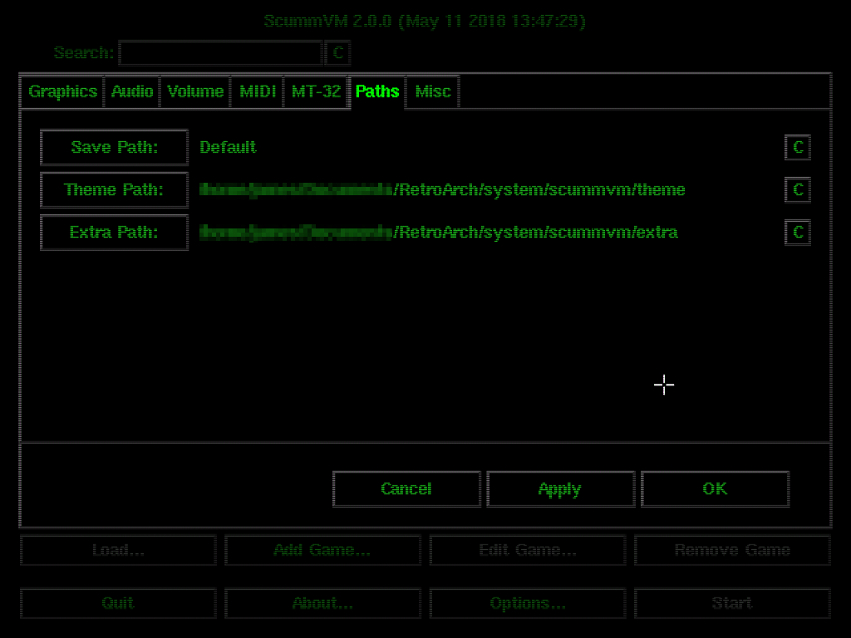Cancel the options dialog
This screenshot has width=851, height=638.
(x=406, y=488)
